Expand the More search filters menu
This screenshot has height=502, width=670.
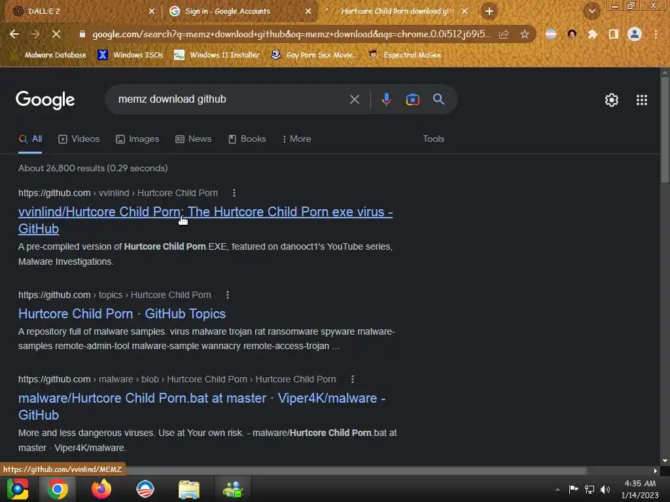point(296,139)
